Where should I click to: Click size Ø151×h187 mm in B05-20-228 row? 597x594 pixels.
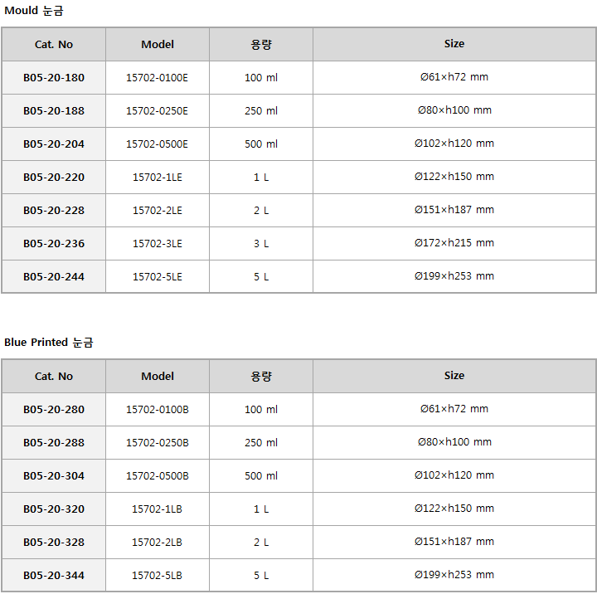[x=454, y=210]
